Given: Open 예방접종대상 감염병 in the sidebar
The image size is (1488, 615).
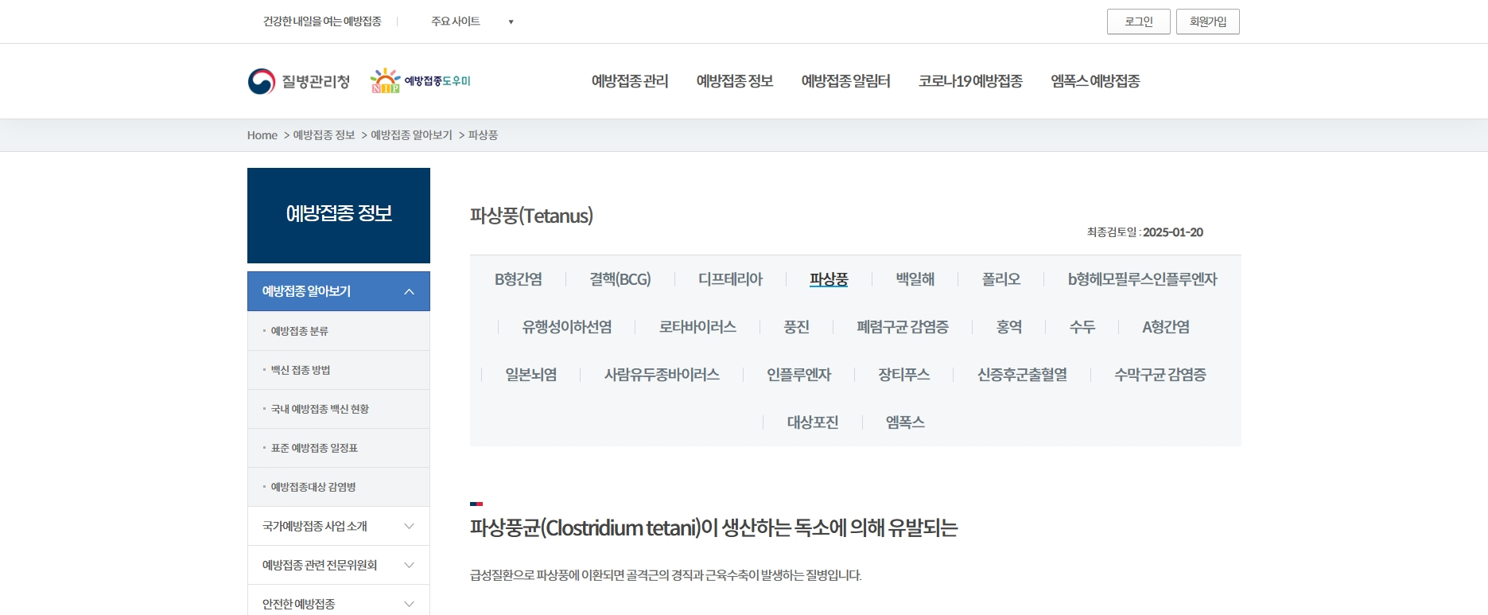Looking at the screenshot, I should (313, 487).
